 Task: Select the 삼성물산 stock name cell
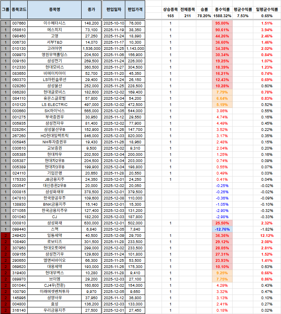54,86
